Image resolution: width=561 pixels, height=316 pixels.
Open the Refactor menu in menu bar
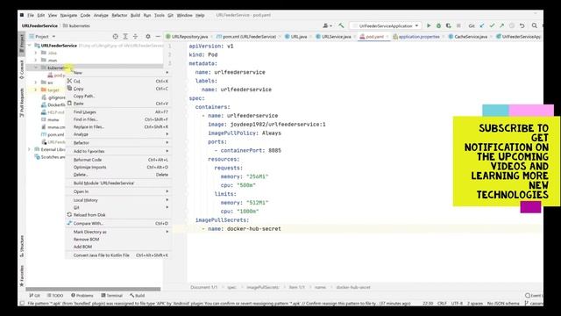[119, 15]
